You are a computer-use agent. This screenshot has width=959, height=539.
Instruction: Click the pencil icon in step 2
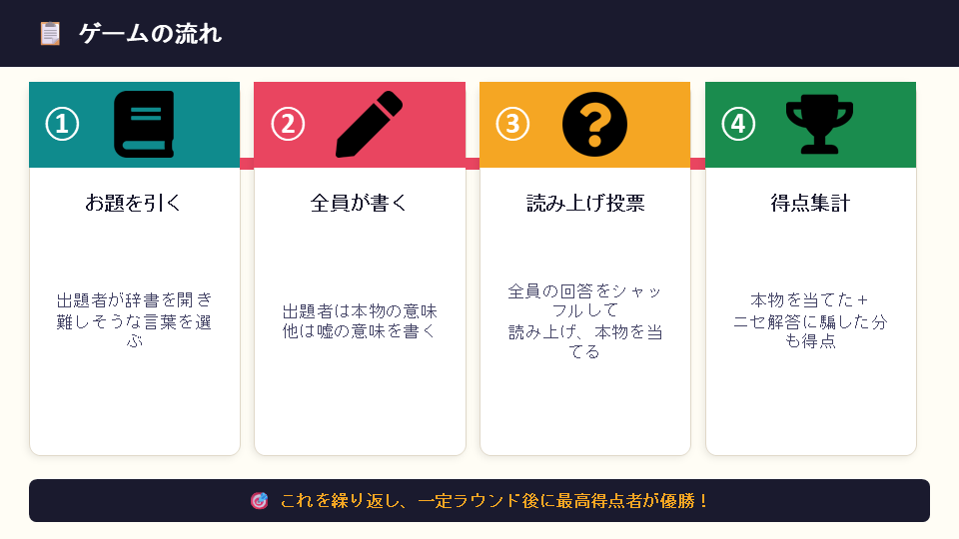[x=369, y=125]
